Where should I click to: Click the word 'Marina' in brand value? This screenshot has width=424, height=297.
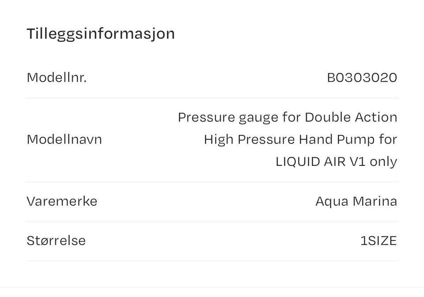click(375, 201)
